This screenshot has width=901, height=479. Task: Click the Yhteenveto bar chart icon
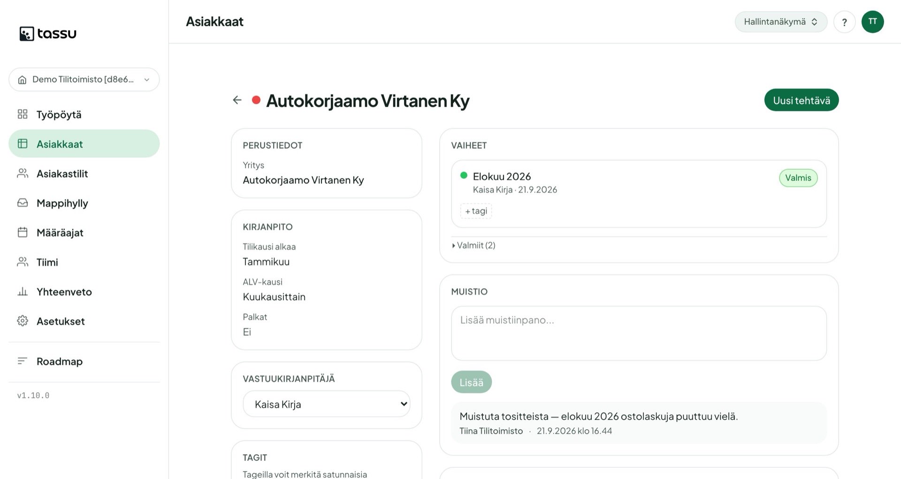[23, 291]
